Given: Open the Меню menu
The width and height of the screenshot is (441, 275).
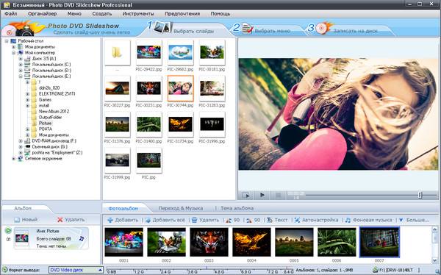Looking at the screenshot, I should tap(74, 13).
